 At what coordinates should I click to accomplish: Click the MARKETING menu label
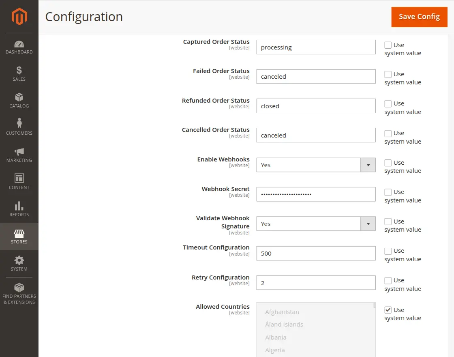[x=19, y=160]
